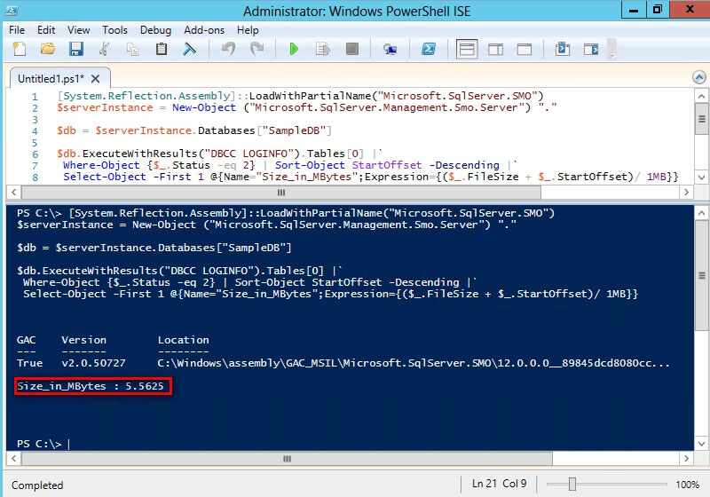Redo the last edit
Screen dimensions: 710x497
click(x=256, y=49)
